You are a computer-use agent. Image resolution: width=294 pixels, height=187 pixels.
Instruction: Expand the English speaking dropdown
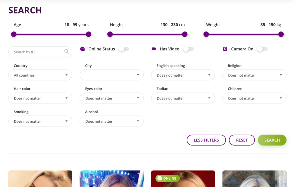(x=183, y=75)
